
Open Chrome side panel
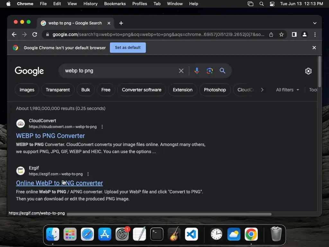[294, 34]
